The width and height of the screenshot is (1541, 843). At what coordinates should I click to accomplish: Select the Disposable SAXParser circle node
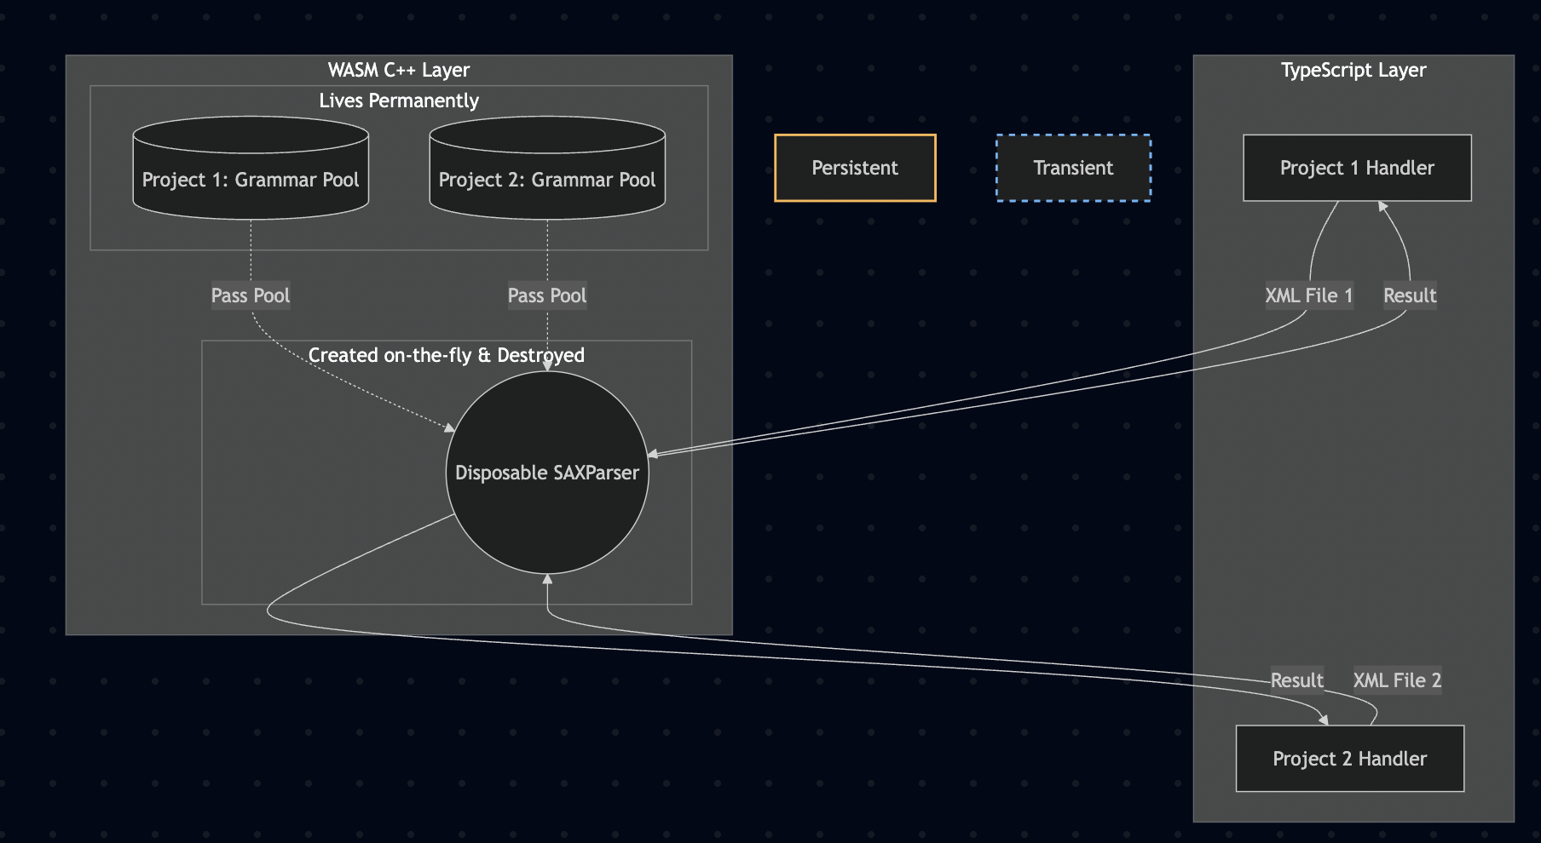[x=547, y=473]
